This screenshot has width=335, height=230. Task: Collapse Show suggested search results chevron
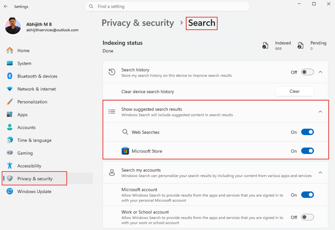coord(320,112)
